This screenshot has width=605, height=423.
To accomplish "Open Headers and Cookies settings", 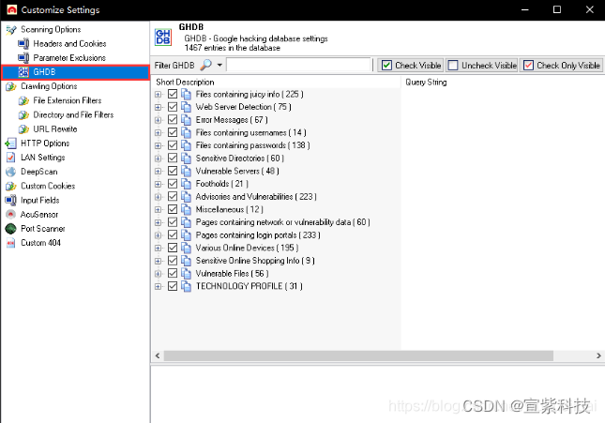I will [x=69, y=43].
